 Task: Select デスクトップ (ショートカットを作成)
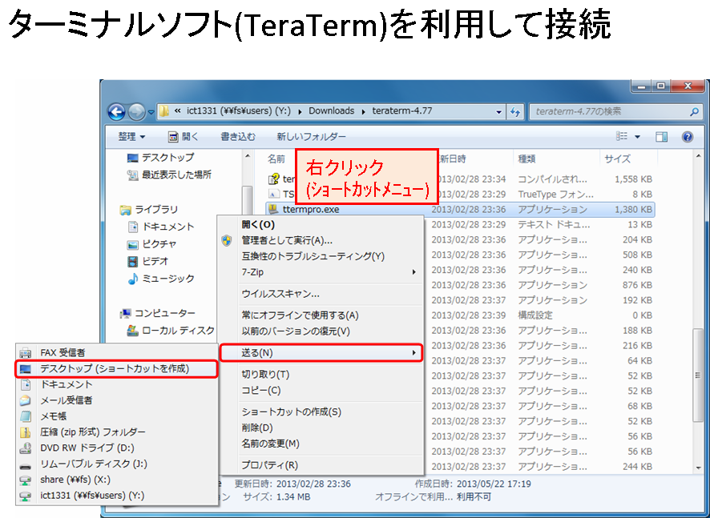[116, 369]
